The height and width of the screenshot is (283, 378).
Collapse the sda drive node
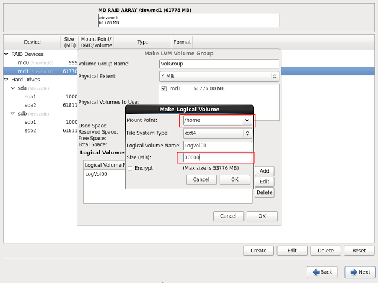13,88
